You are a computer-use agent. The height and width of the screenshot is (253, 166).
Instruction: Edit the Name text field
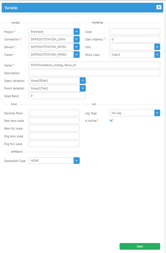94,65
